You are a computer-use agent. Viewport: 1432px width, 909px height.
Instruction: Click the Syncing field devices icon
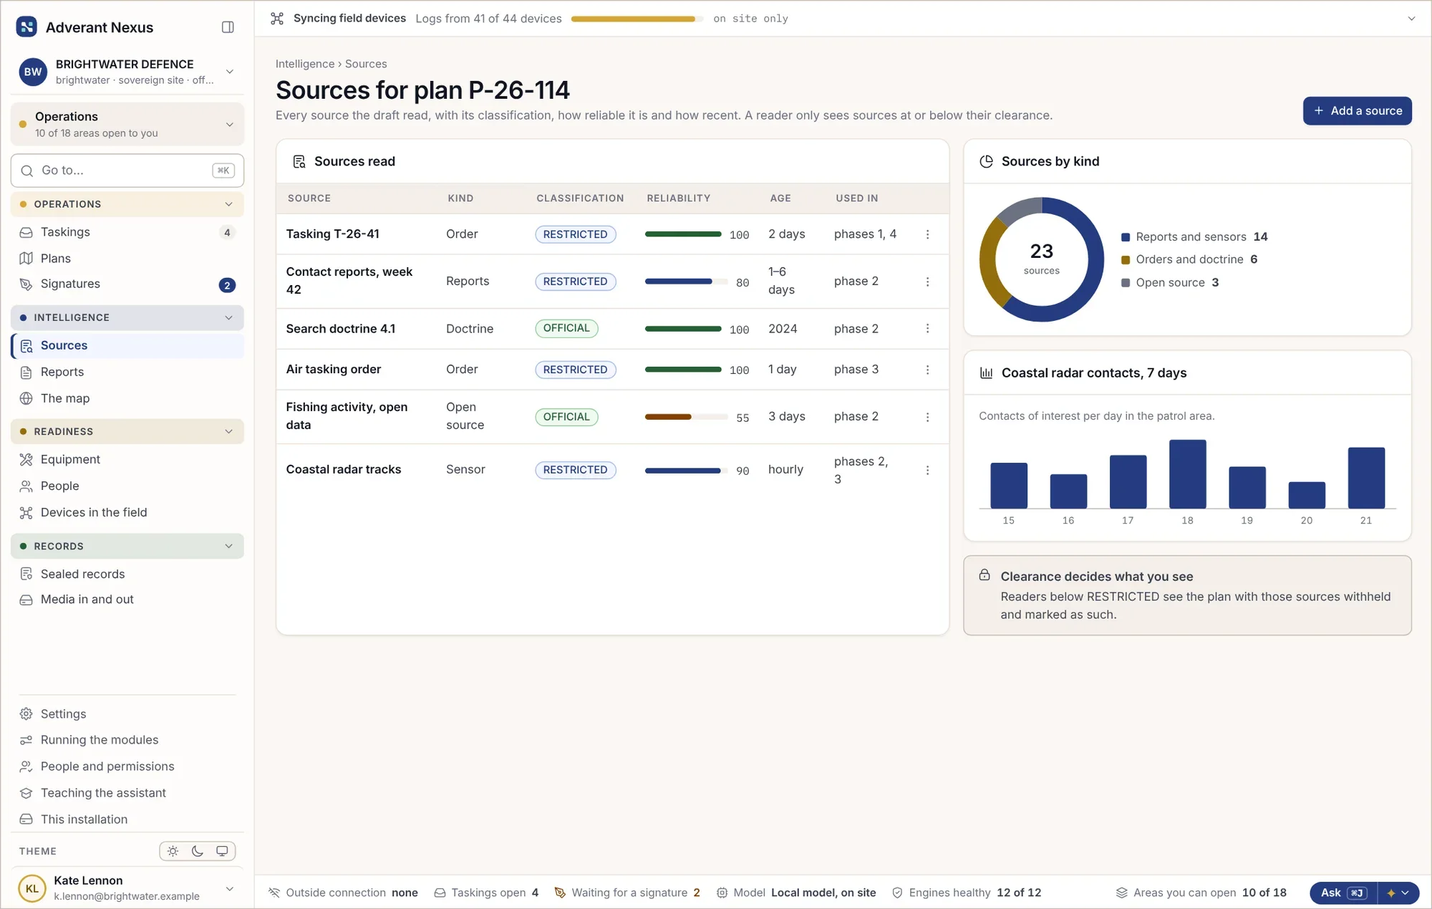tap(277, 19)
